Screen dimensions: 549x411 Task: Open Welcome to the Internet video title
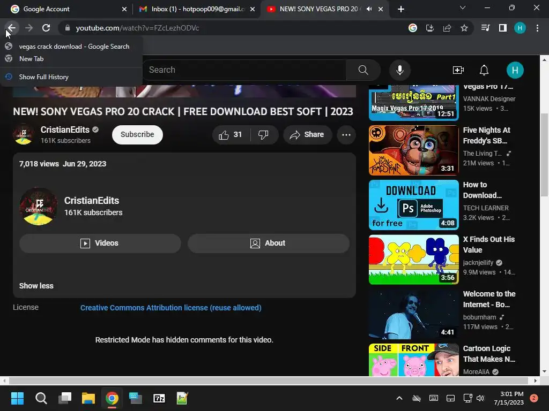(489, 299)
